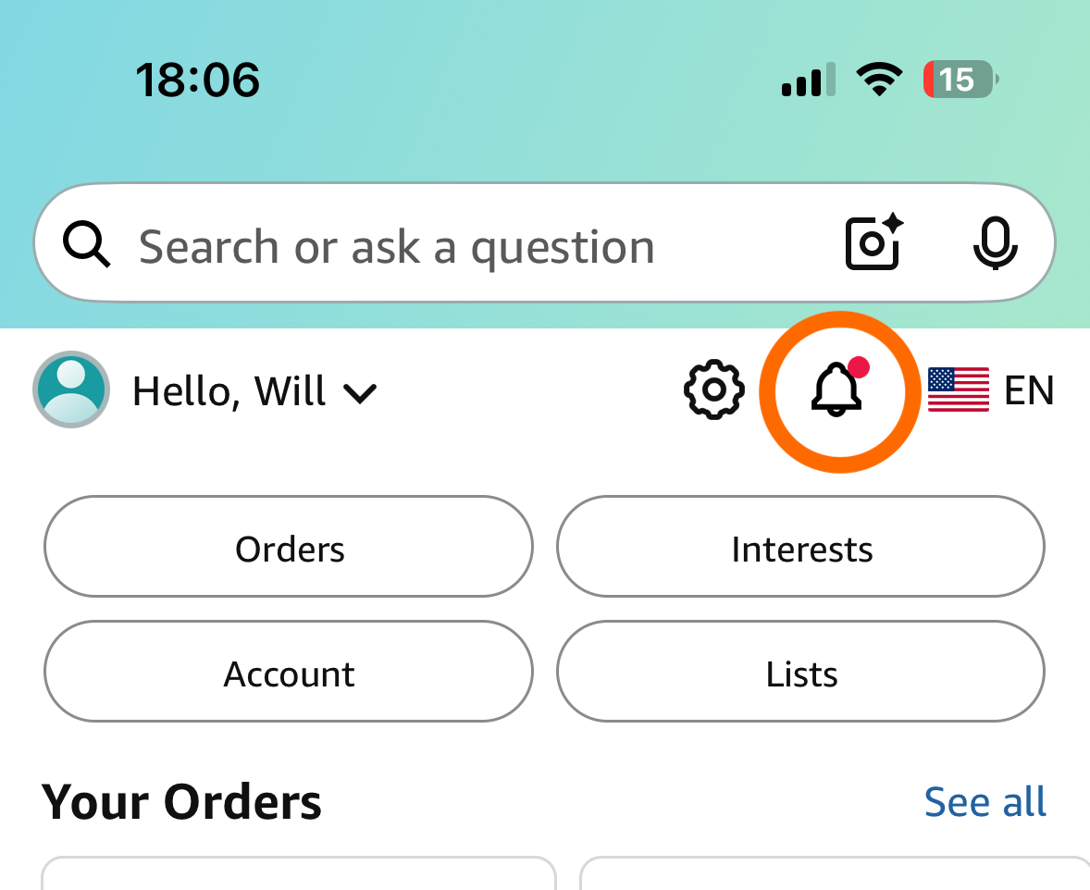Tap the Wi-Fi status icon

point(879,79)
